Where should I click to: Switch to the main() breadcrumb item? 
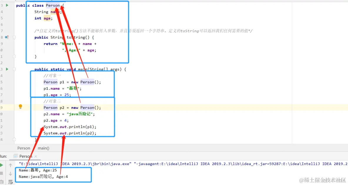click(x=43, y=148)
